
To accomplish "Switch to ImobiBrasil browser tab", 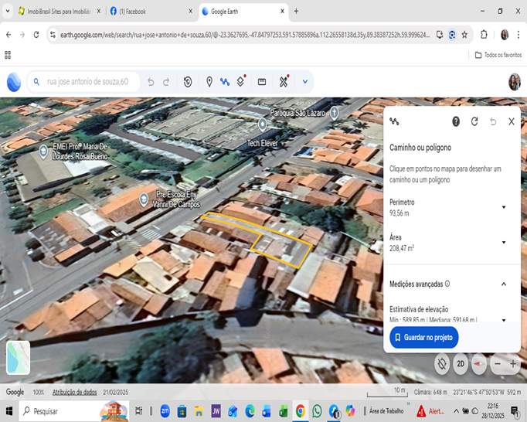I will coord(58,12).
